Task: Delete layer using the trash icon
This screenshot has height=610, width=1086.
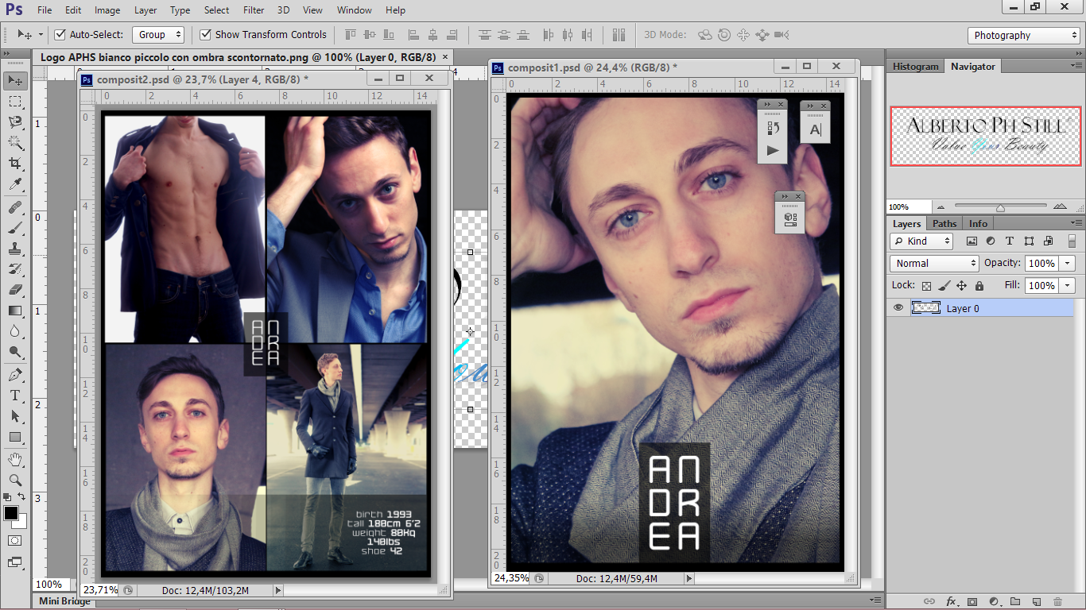Action: [x=1057, y=601]
